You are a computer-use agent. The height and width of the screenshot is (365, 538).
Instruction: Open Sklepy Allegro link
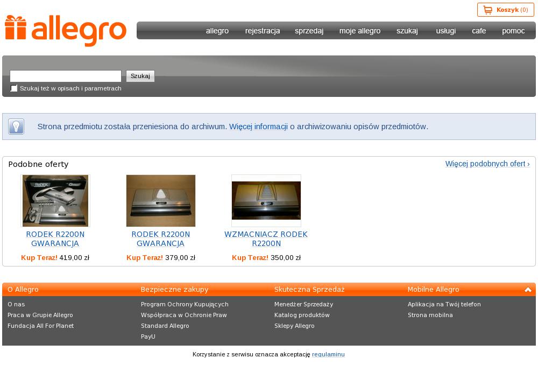tap(294, 326)
